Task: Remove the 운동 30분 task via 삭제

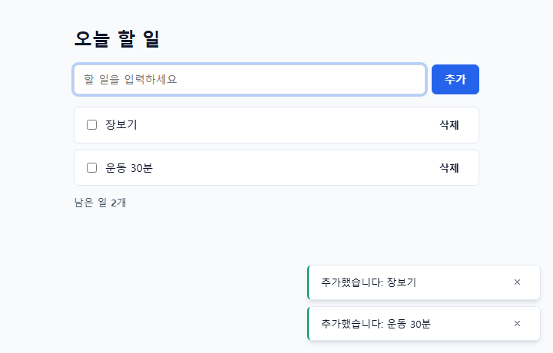Action: click(x=449, y=168)
